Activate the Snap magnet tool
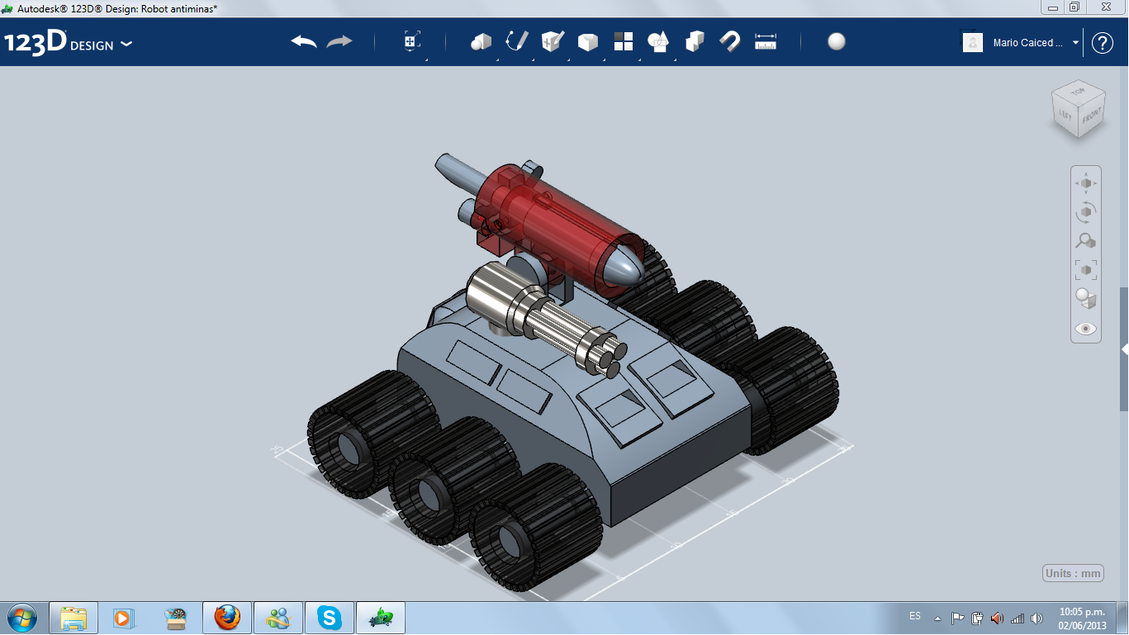The height and width of the screenshot is (635, 1129). click(x=730, y=41)
